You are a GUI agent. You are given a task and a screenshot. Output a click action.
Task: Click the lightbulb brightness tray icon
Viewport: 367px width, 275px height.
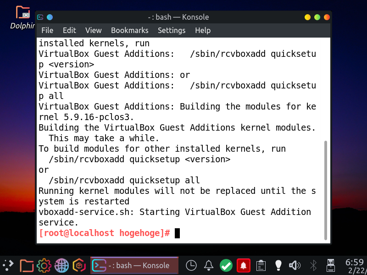pyautogui.click(x=278, y=265)
